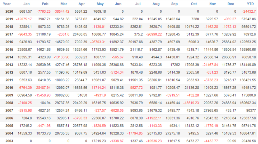258x144 pixels.
Task: Click the Dec column header
Action: (x=231, y=4)
